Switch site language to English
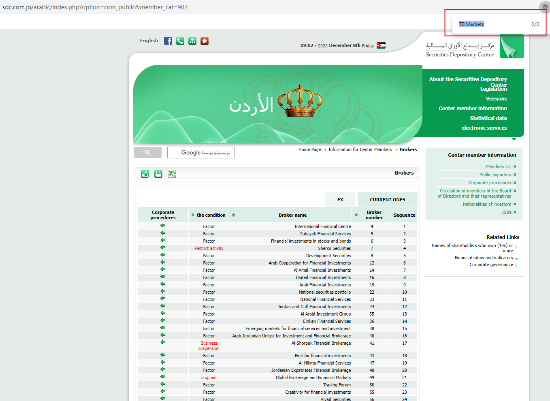 click(x=149, y=41)
